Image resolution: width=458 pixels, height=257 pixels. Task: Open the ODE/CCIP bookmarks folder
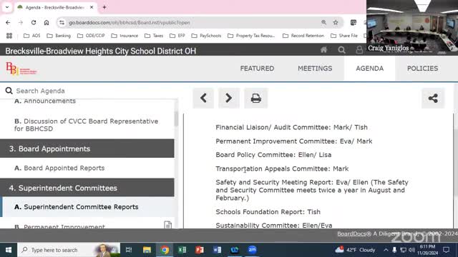coord(91,36)
